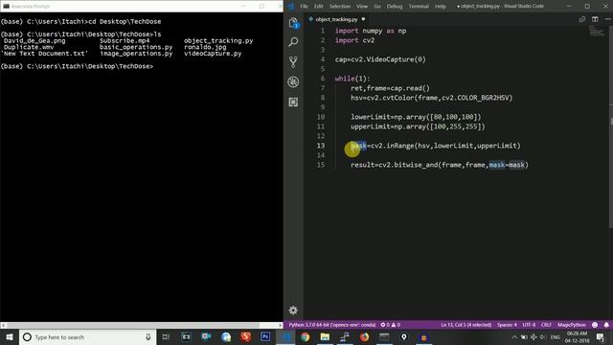Open the Action Center notification icon
The image size is (613, 345).
[601, 336]
